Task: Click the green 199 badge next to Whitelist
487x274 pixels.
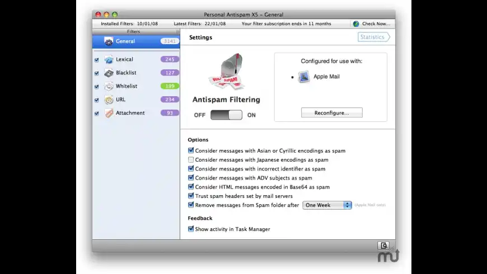Action: [x=170, y=86]
